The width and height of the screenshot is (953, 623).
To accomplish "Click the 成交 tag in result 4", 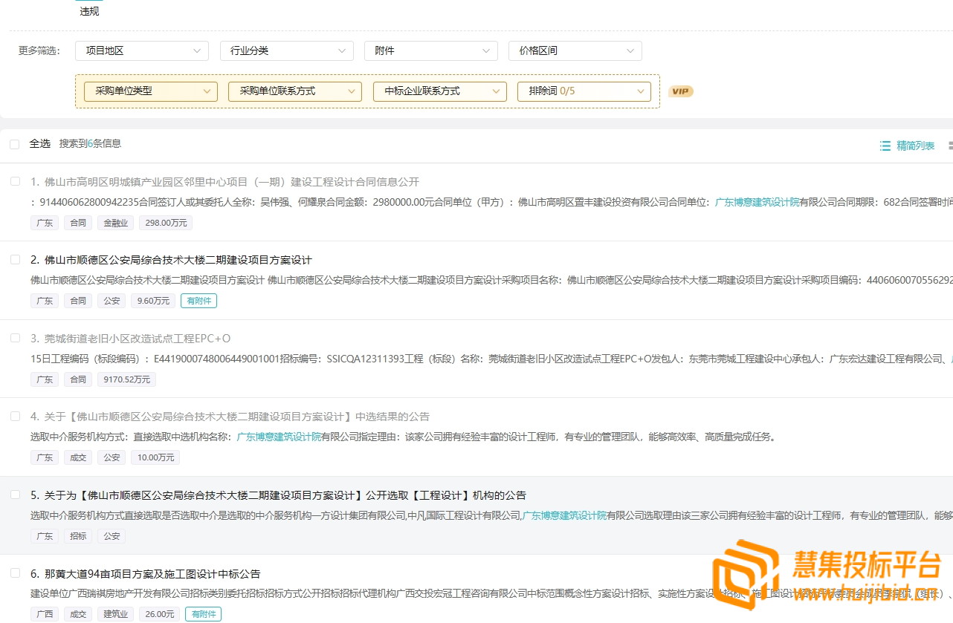I will click(78, 457).
